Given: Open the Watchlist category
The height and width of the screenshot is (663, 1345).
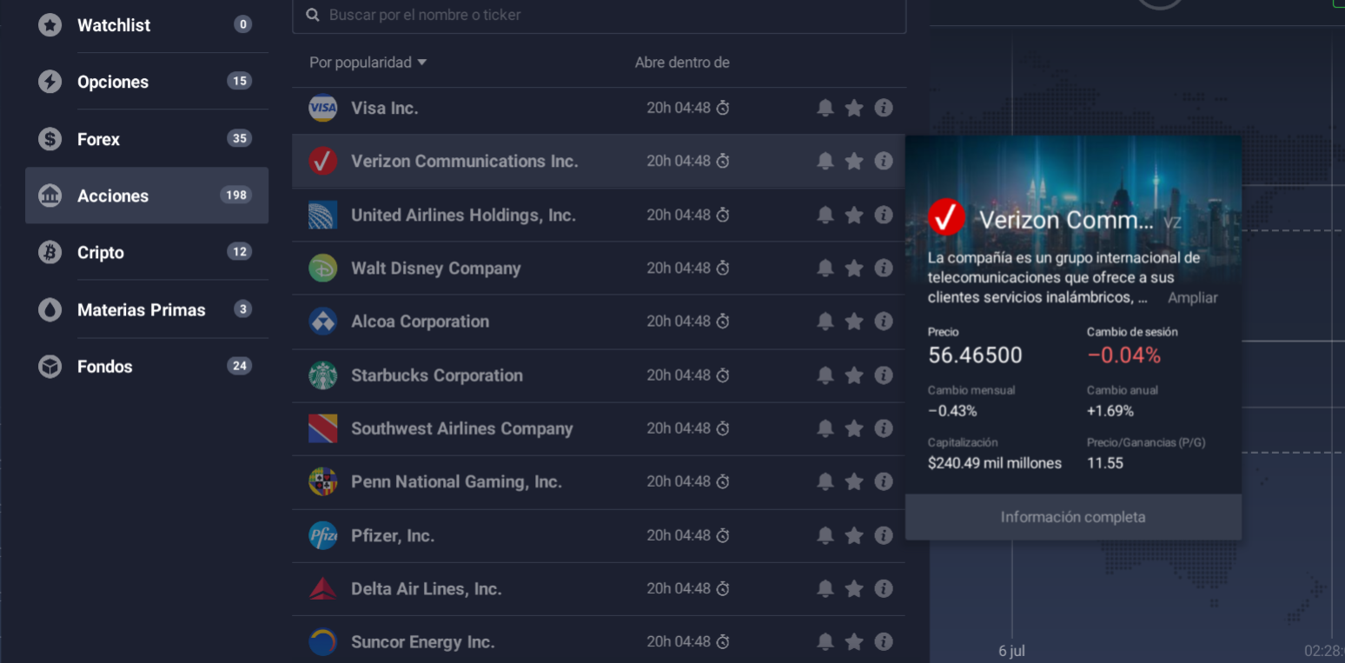Looking at the screenshot, I should (147, 25).
